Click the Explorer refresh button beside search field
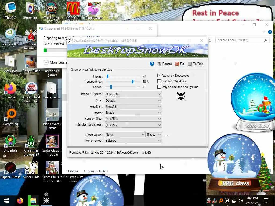The height and width of the screenshot is (206, 275). [210, 40]
